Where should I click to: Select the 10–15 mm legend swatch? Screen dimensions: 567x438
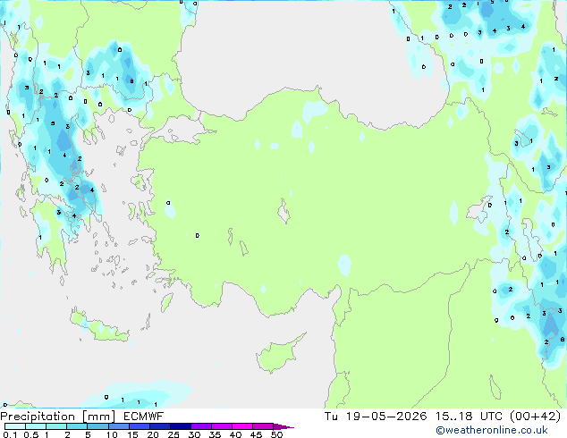tap(118, 426)
